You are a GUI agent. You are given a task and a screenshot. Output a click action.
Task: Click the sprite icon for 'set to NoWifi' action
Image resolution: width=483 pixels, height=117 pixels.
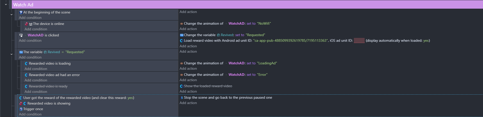[x=182, y=24]
